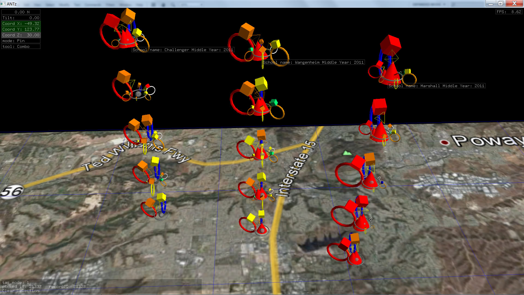524x295 pixels.
Task: Click the Marshall Middle school tag label
Action: 436,86
